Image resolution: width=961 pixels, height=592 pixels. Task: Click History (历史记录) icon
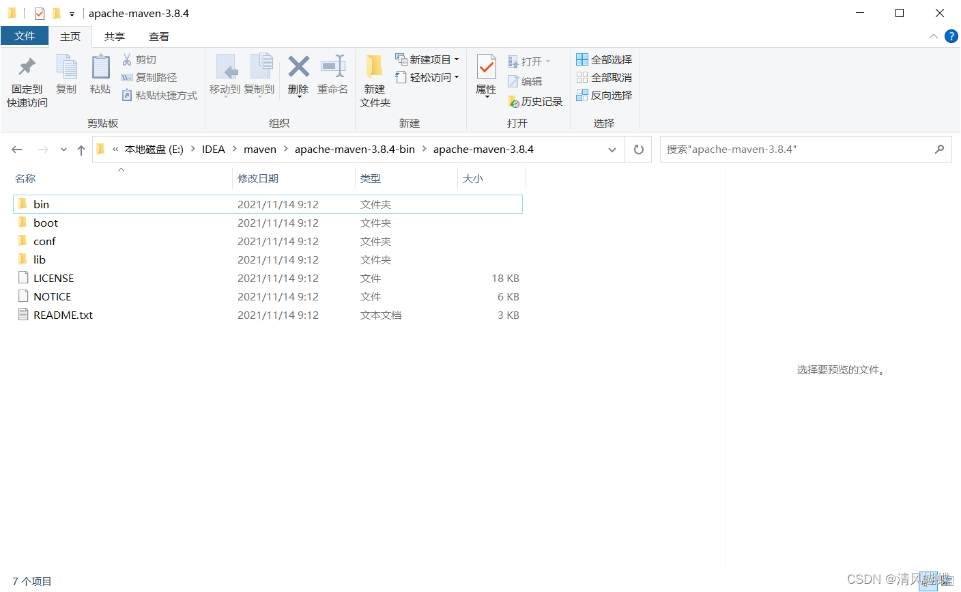tap(514, 101)
